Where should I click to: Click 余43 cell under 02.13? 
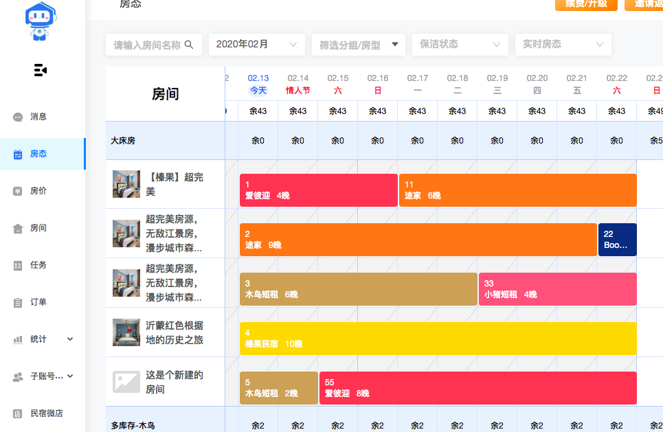(258, 111)
